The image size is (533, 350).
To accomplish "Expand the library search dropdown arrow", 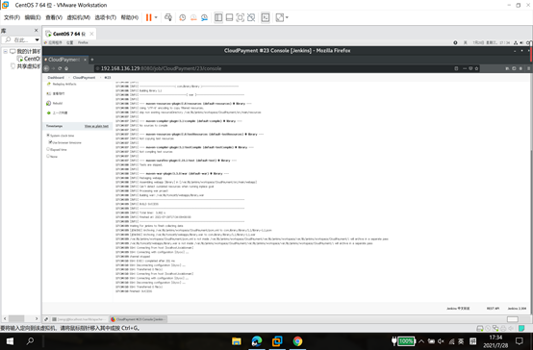I will (x=38, y=40).
